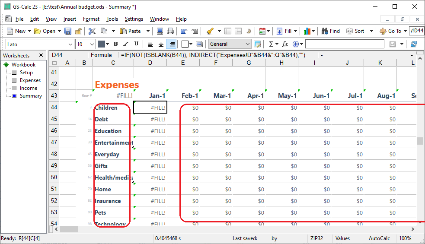Click the bar chart icon
Screen dimensions: 425x244
coord(307,31)
